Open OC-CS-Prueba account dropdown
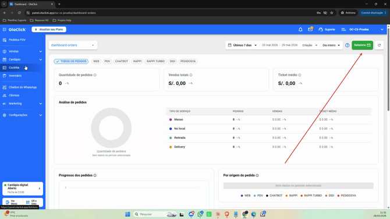 click(363, 29)
